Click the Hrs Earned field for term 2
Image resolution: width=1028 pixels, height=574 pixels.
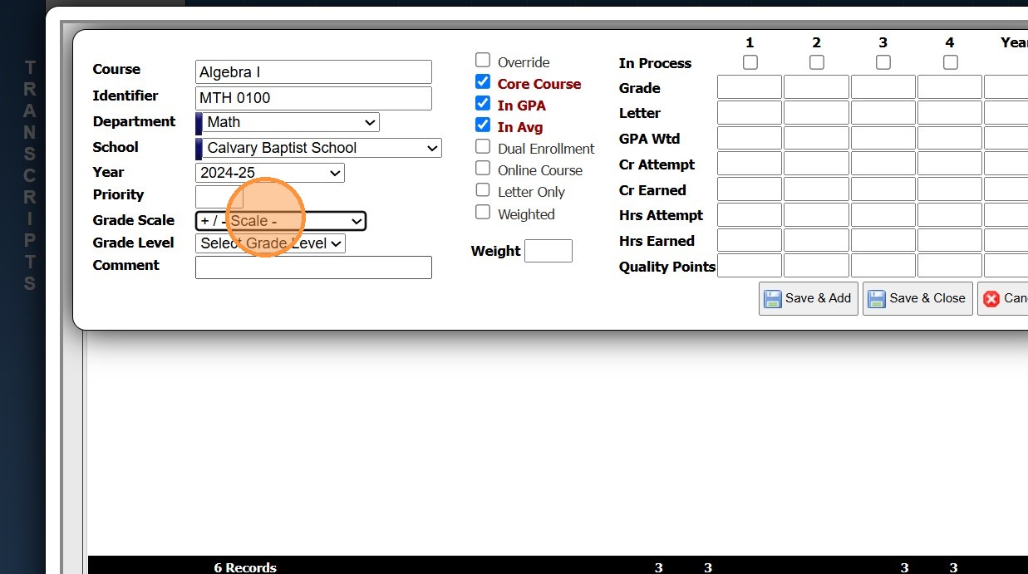point(816,240)
